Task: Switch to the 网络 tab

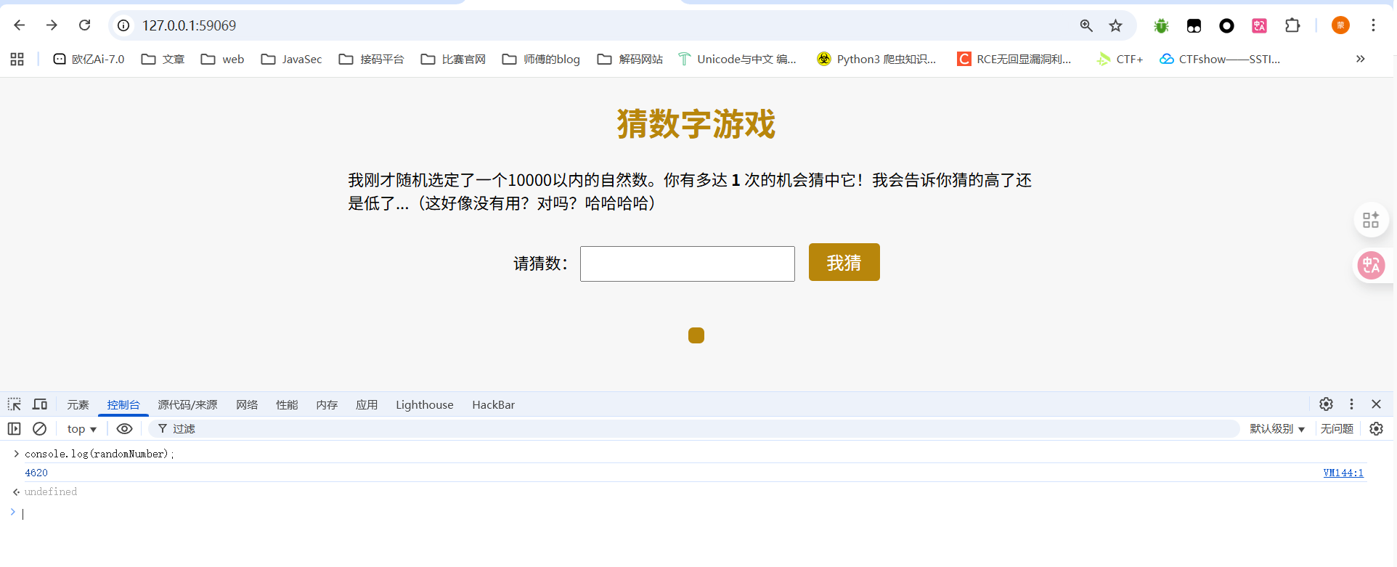Action: 247,405
